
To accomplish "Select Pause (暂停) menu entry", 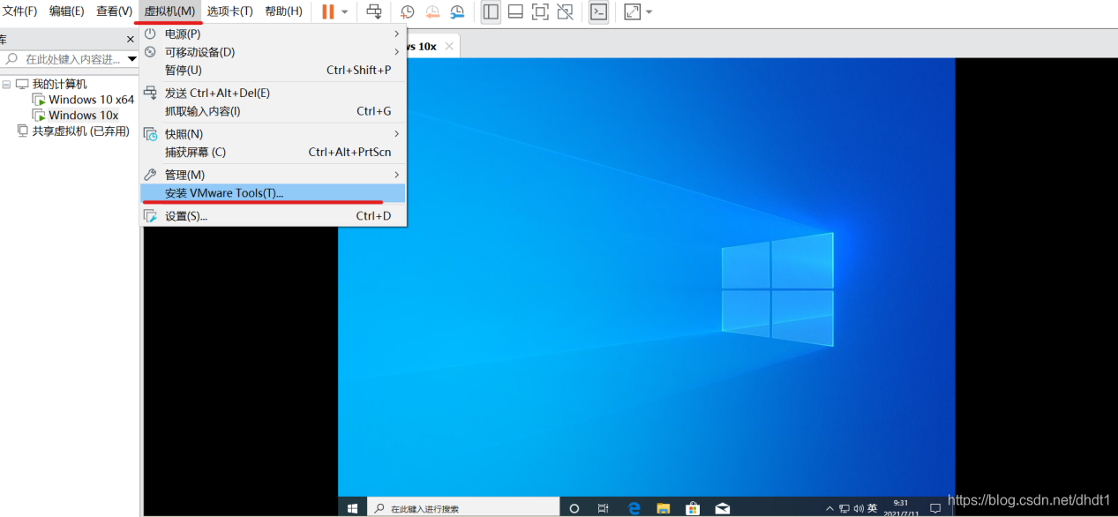I will (274, 70).
